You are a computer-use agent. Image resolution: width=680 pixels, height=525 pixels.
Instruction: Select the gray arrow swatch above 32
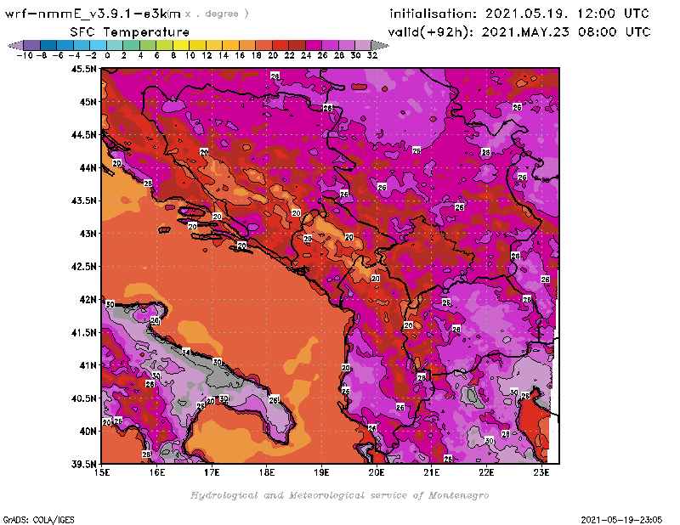380,45
